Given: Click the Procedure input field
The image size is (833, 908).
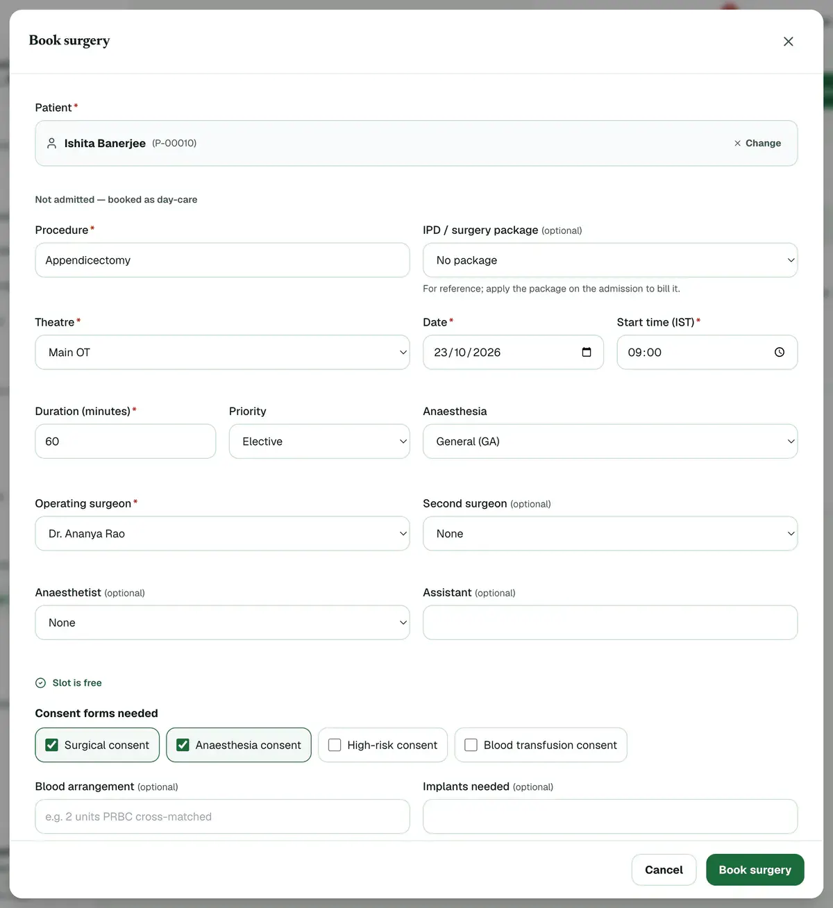Looking at the screenshot, I should [222, 260].
